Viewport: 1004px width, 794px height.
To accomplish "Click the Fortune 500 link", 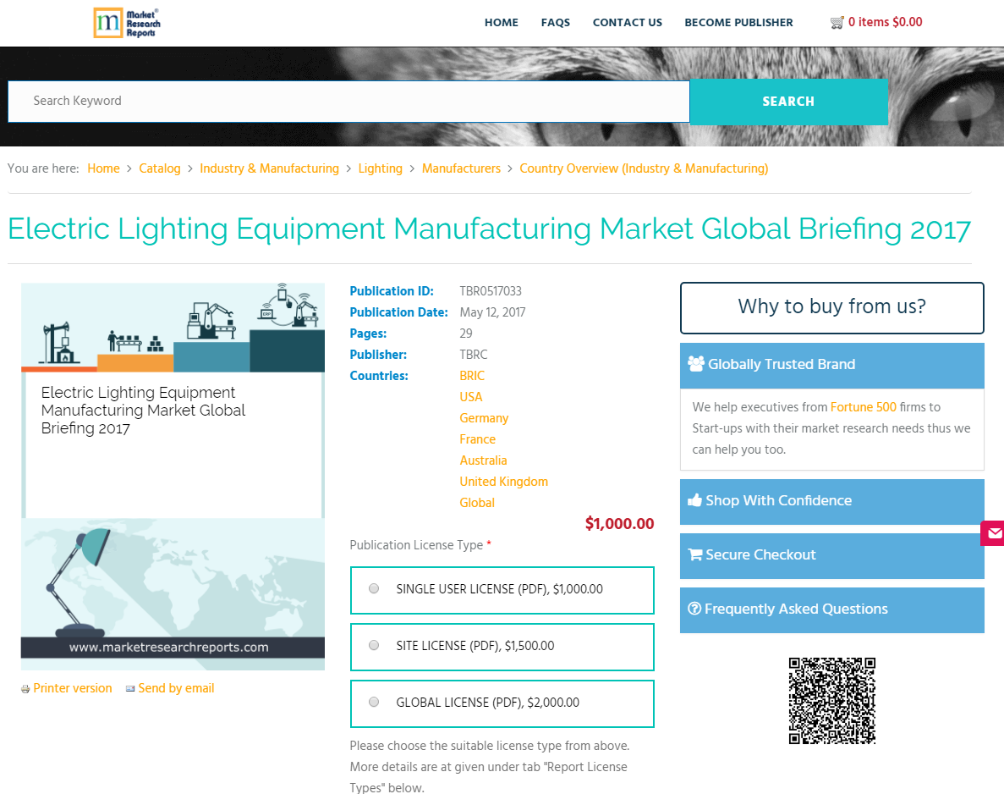I will tap(863, 407).
